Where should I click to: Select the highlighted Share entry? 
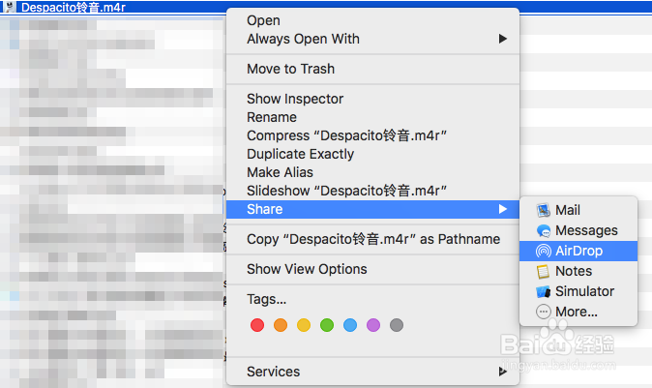372,209
